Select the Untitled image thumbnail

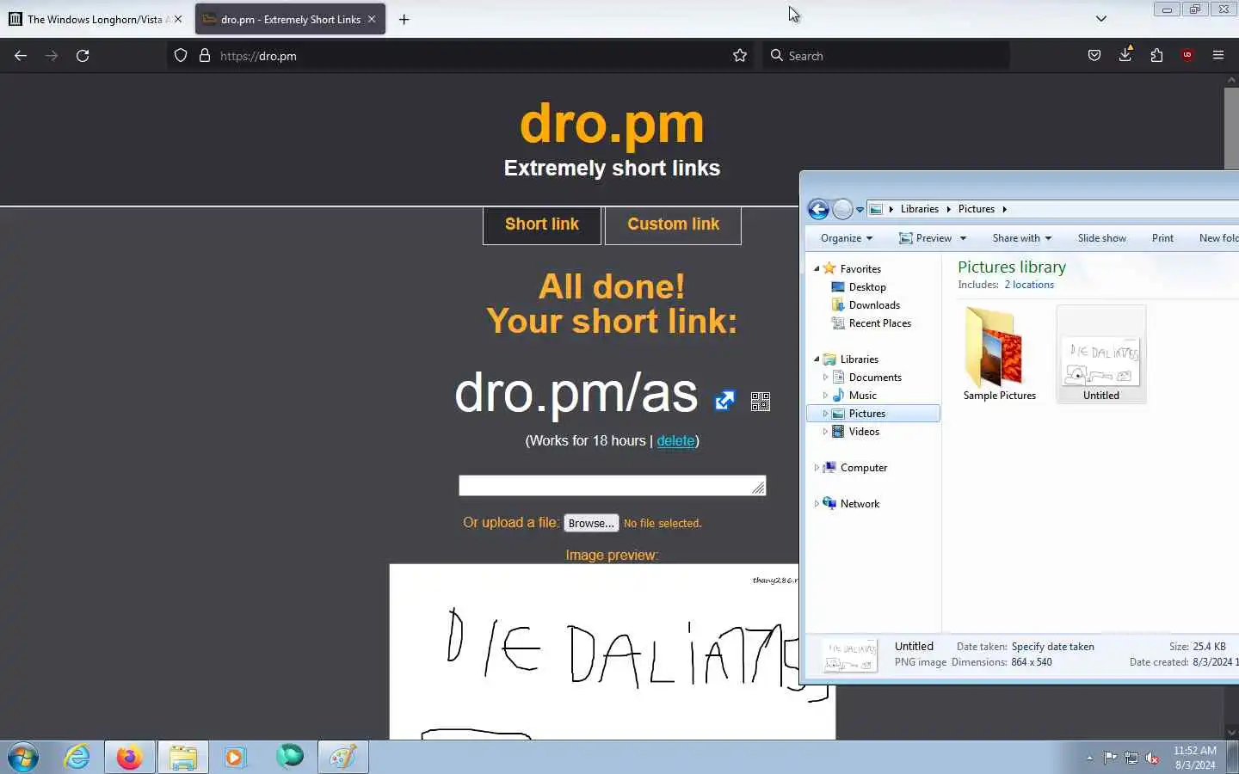(1101, 354)
